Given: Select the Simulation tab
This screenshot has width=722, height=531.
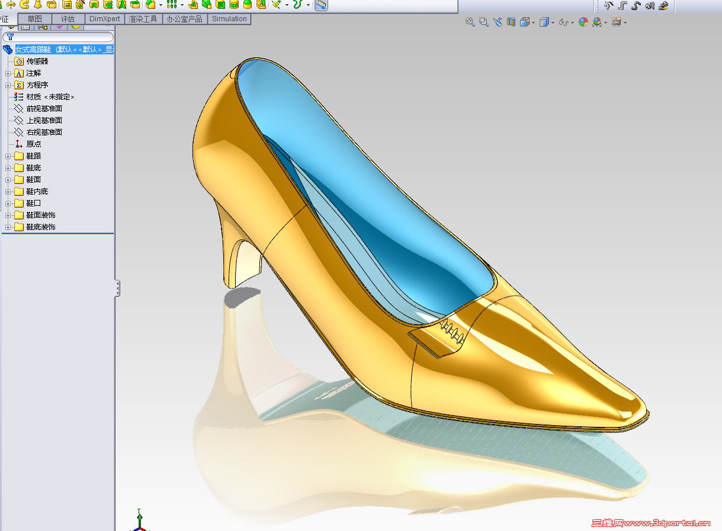Looking at the screenshot, I should [229, 19].
